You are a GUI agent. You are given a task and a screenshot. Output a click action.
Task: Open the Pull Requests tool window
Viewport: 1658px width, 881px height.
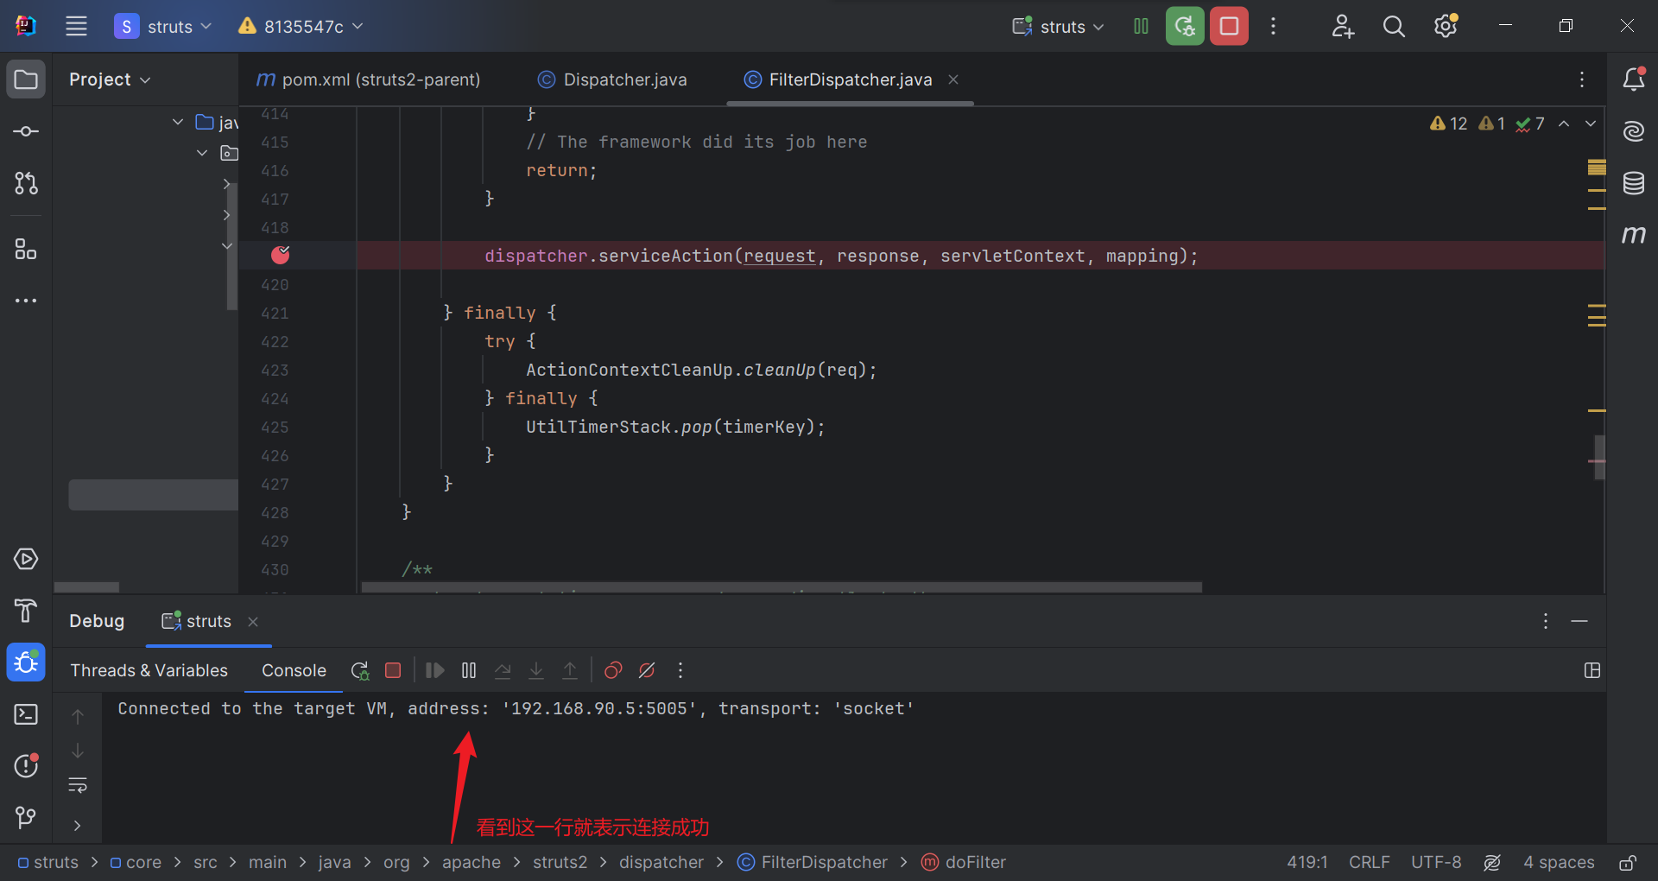tap(26, 183)
